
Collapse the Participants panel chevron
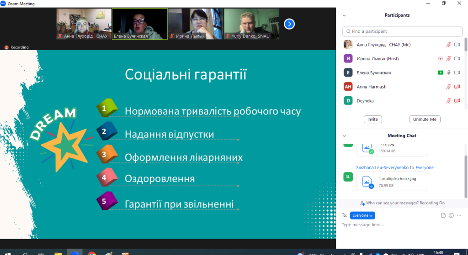click(x=344, y=15)
